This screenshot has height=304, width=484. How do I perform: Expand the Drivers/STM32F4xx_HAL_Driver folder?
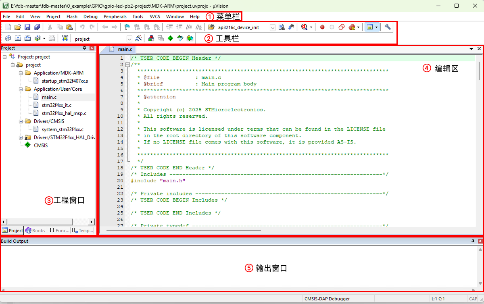click(21, 137)
